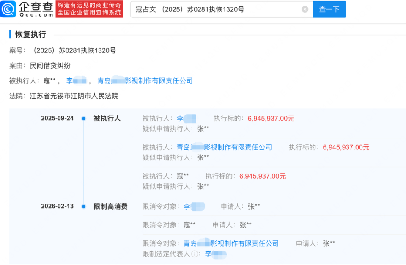Select 江苏省无锡市江阴市人民法院 court text
This screenshot has height=265, width=406.
[74, 96]
